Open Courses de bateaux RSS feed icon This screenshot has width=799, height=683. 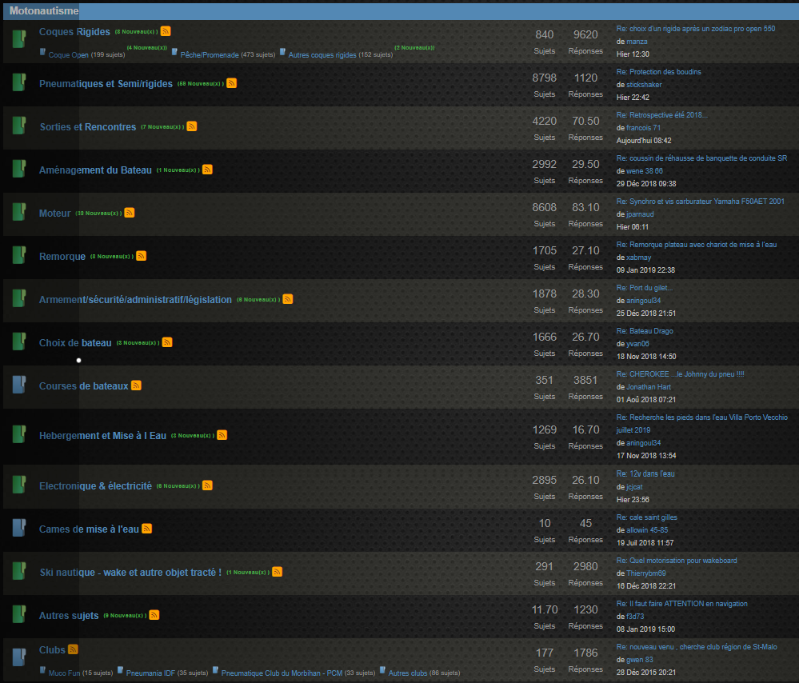coord(136,385)
